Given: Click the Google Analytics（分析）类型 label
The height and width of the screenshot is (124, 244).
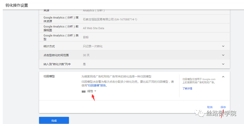Looking at the screenshot, I should click(x=61, y=37).
